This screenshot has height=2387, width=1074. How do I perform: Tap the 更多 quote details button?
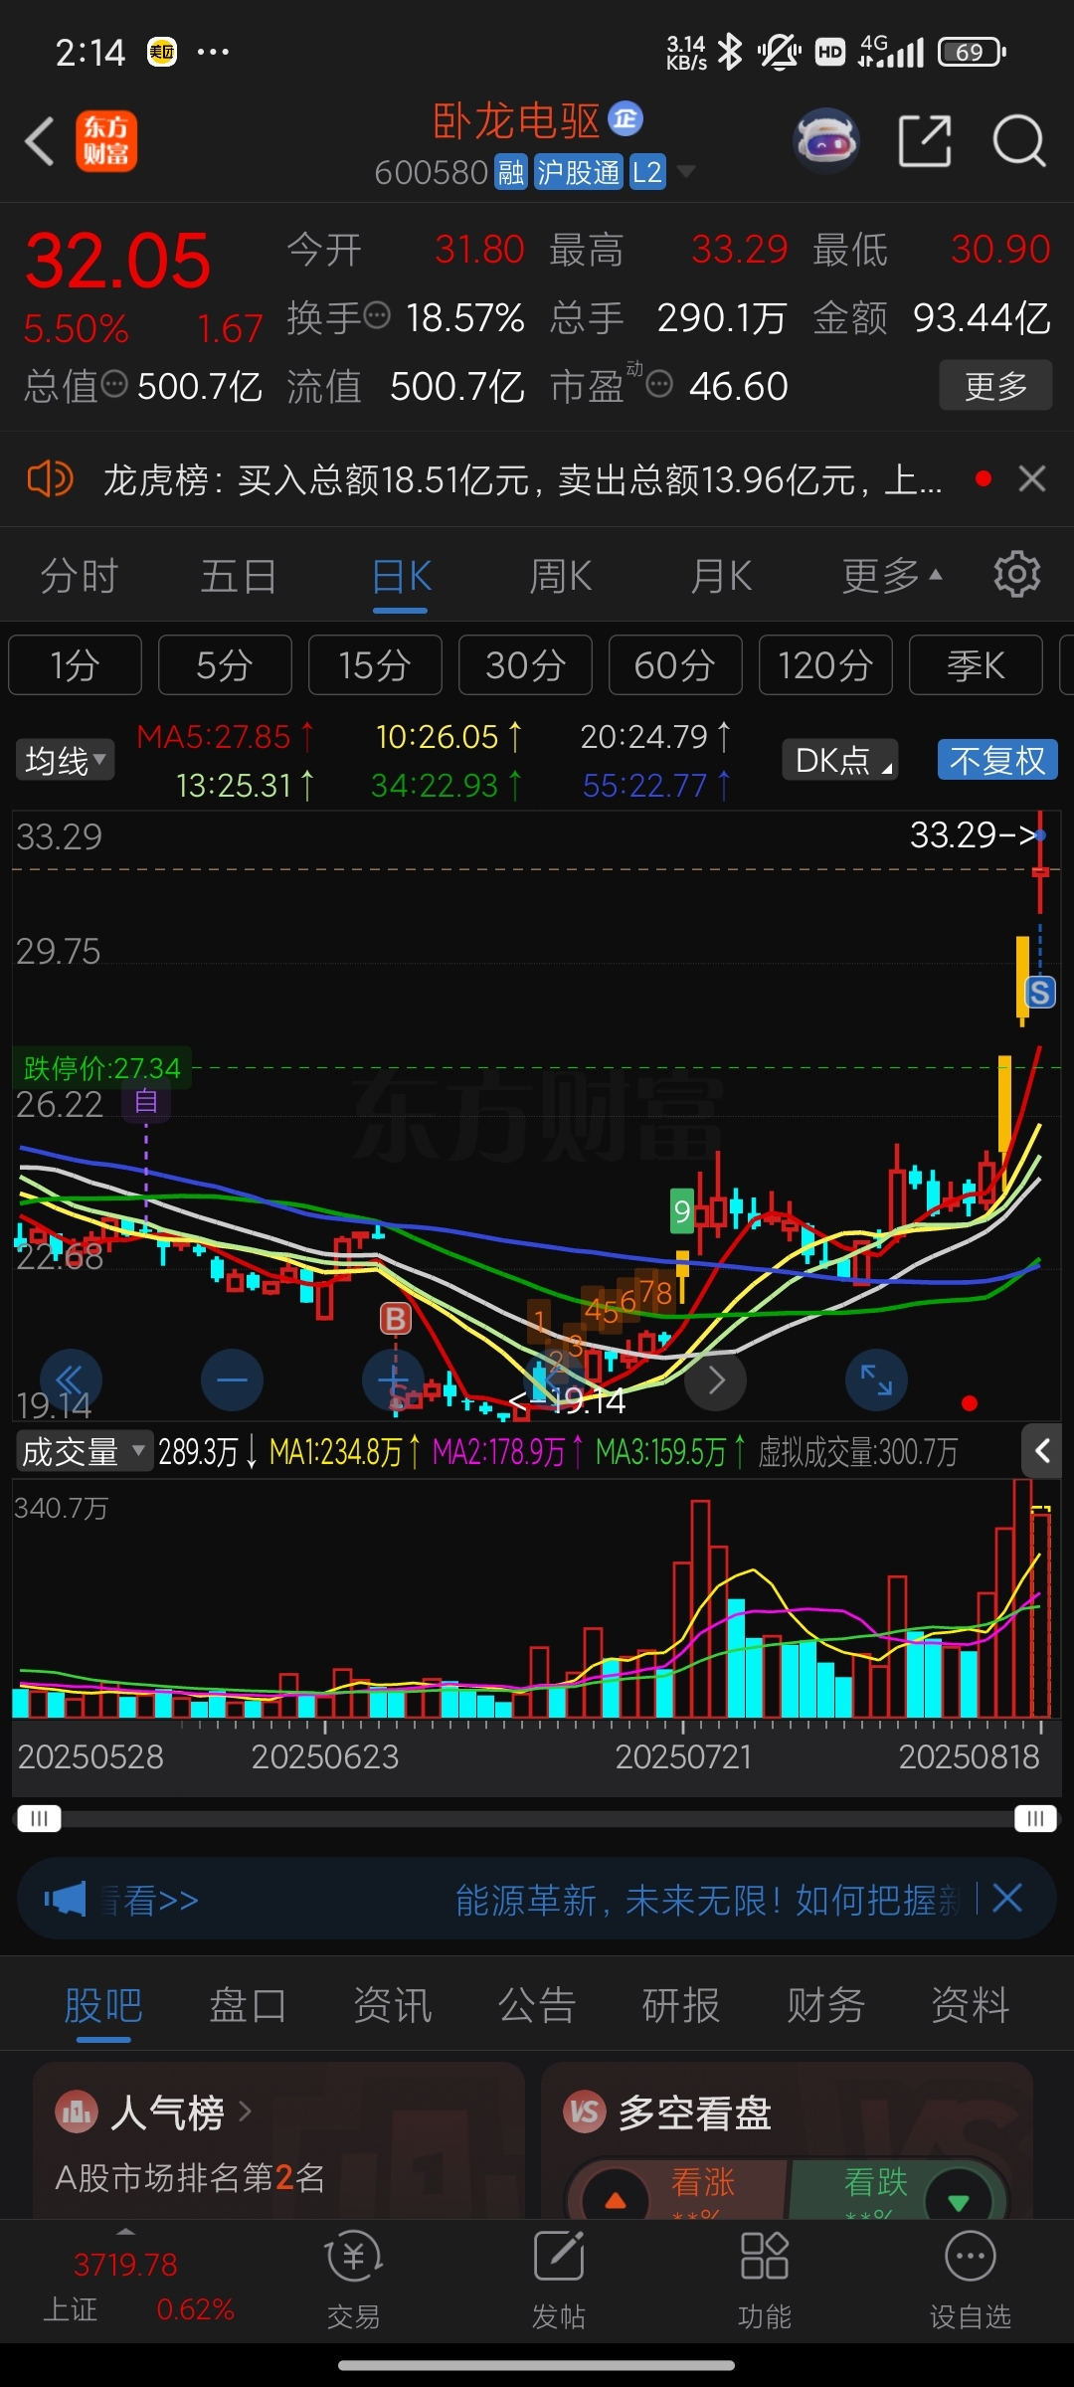[x=995, y=386]
